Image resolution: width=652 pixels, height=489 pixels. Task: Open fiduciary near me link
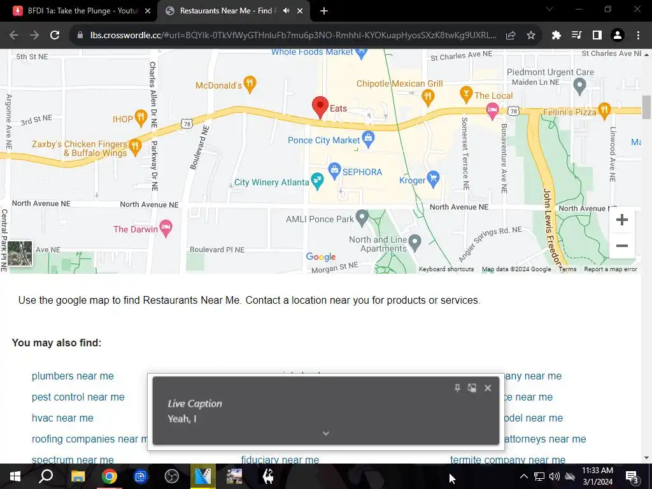pyautogui.click(x=280, y=459)
